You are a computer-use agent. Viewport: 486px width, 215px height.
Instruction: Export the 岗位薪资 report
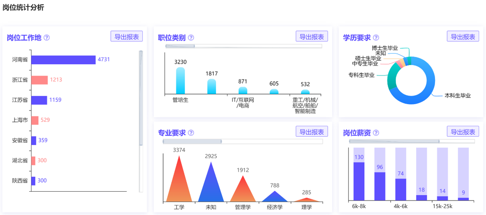[463, 132]
